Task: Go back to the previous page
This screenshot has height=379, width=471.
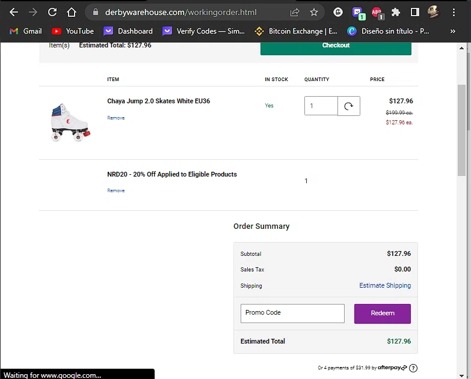Action: tap(14, 12)
